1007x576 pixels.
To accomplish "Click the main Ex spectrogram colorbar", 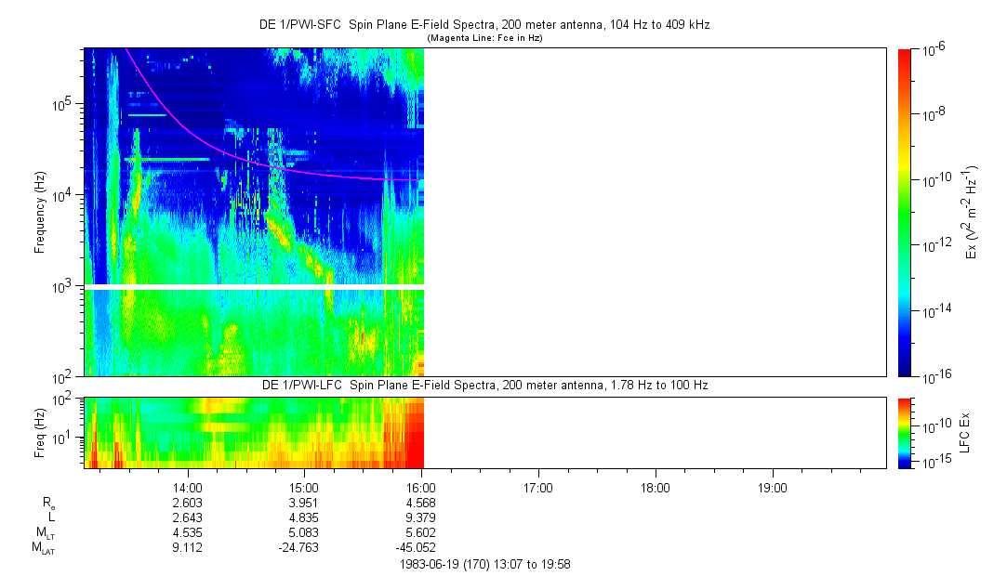I will [x=906, y=213].
